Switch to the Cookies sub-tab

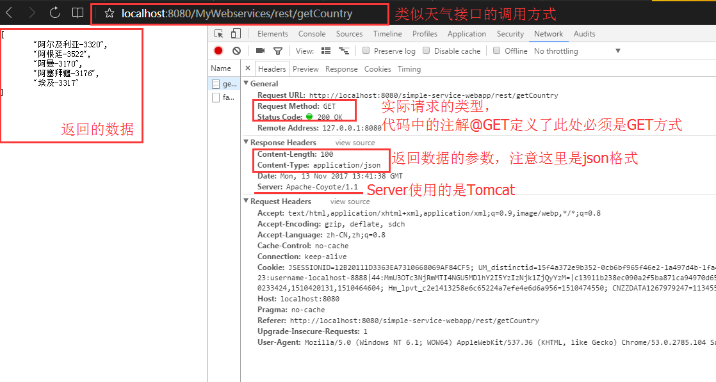coord(378,69)
